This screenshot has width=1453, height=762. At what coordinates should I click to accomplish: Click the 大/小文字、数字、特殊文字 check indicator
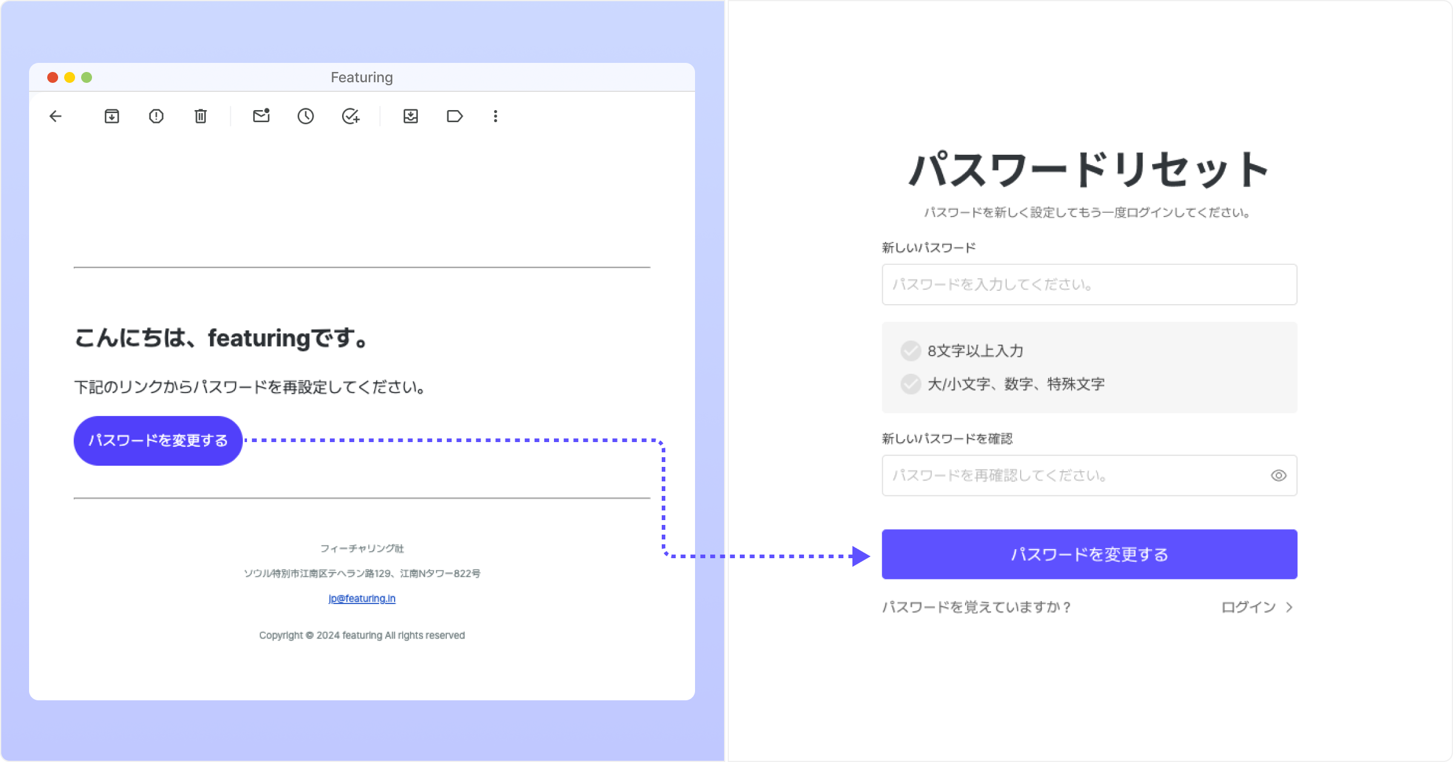coord(911,384)
